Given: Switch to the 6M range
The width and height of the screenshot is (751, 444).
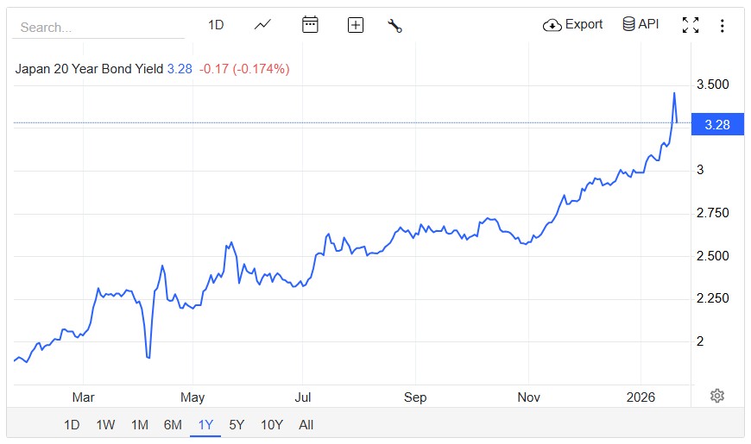Looking at the screenshot, I should point(173,424).
